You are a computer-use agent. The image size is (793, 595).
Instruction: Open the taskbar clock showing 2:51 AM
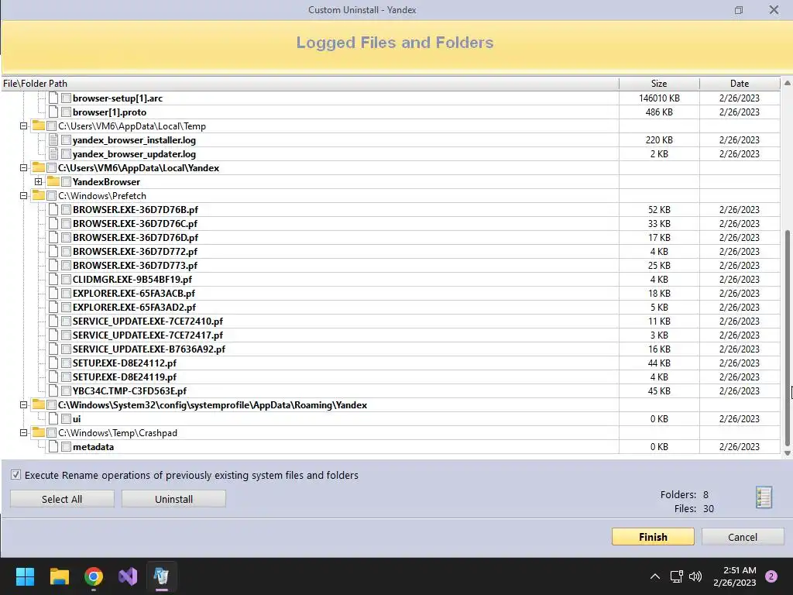735,576
